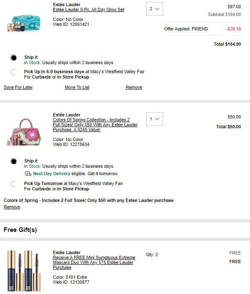Open Estée Lauder 5-Pc. All Day Glow Set link
Viewport: 250px width, 294px height.
click(88, 9)
